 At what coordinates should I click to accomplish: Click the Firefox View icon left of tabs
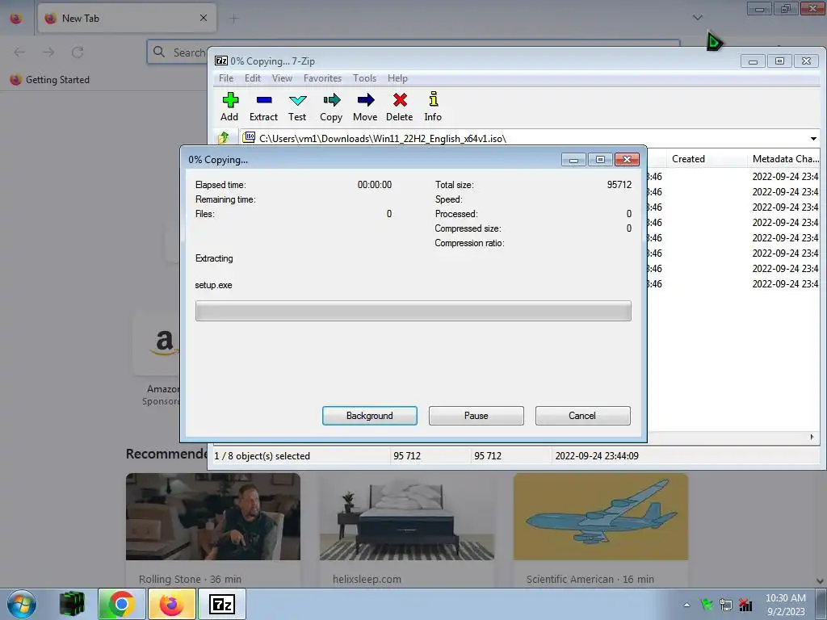coord(16,18)
